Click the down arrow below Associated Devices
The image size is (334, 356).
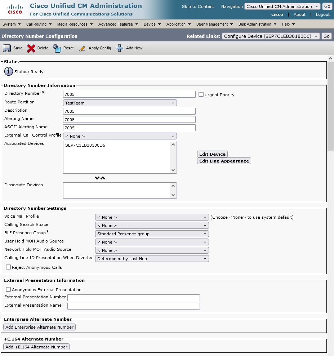97,178
